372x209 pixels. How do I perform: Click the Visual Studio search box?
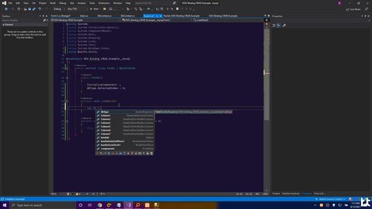pyautogui.click(x=155, y=3)
